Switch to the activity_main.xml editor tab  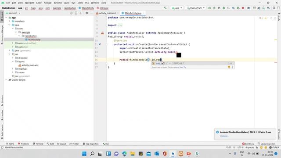[107, 13]
